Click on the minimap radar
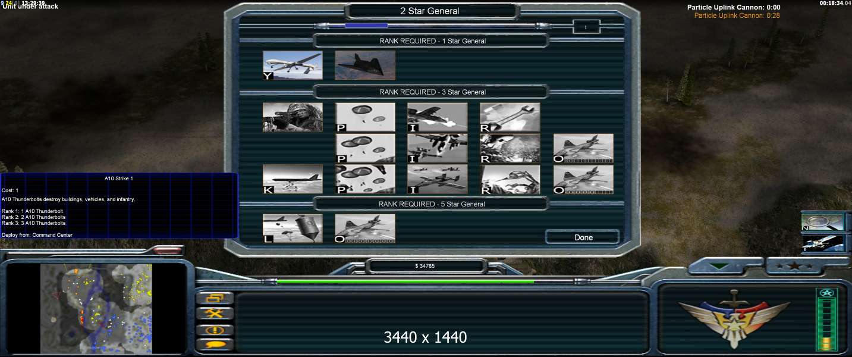852x357 pixels. [96, 309]
